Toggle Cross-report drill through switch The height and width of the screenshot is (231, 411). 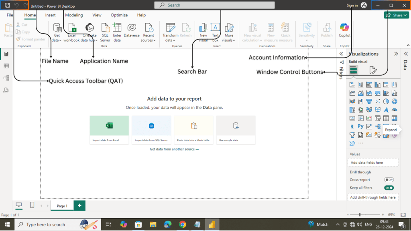389,180
